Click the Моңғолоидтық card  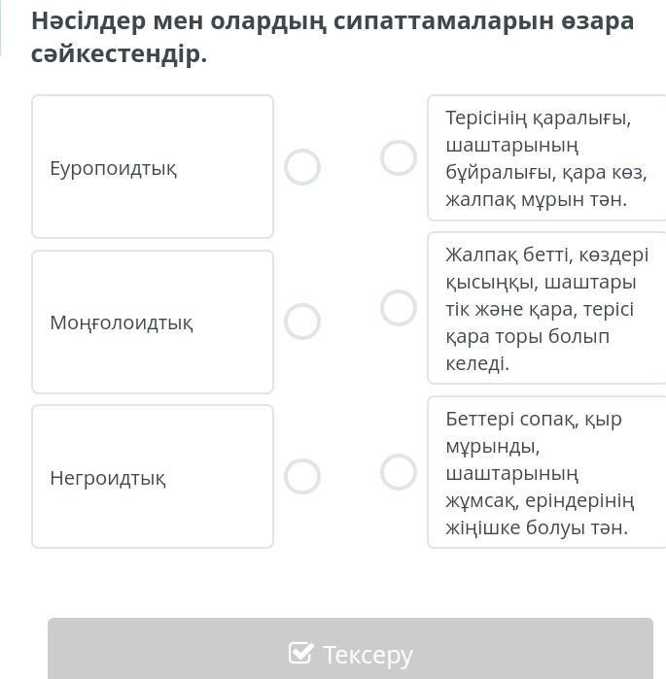coord(153,322)
